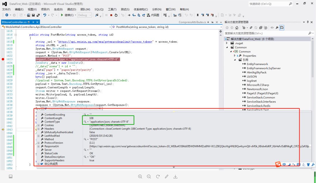Collapse the PostMoths method outline on line 1616
The image size is (316, 183).
click(x=16, y=35)
